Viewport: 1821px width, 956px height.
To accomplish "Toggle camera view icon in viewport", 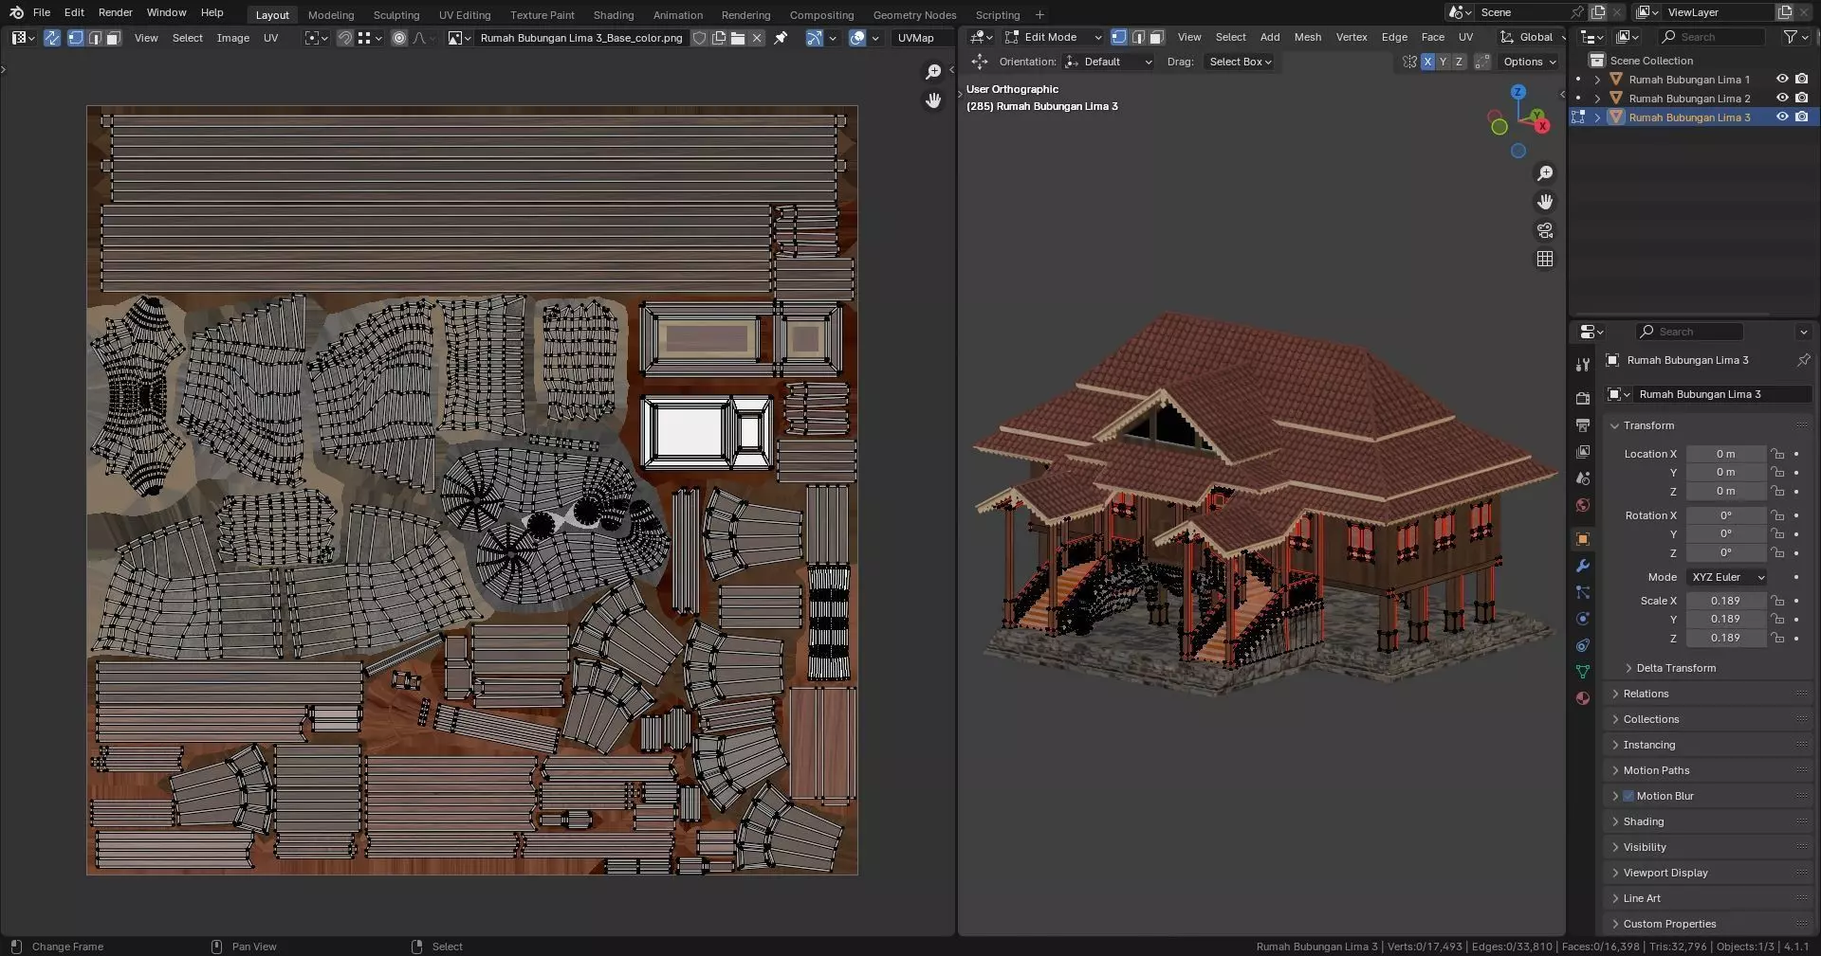I will click(x=1545, y=230).
